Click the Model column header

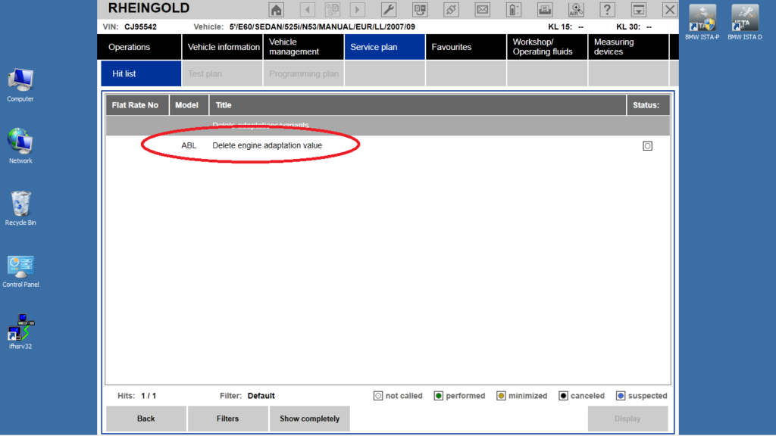click(x=189, y=105)
